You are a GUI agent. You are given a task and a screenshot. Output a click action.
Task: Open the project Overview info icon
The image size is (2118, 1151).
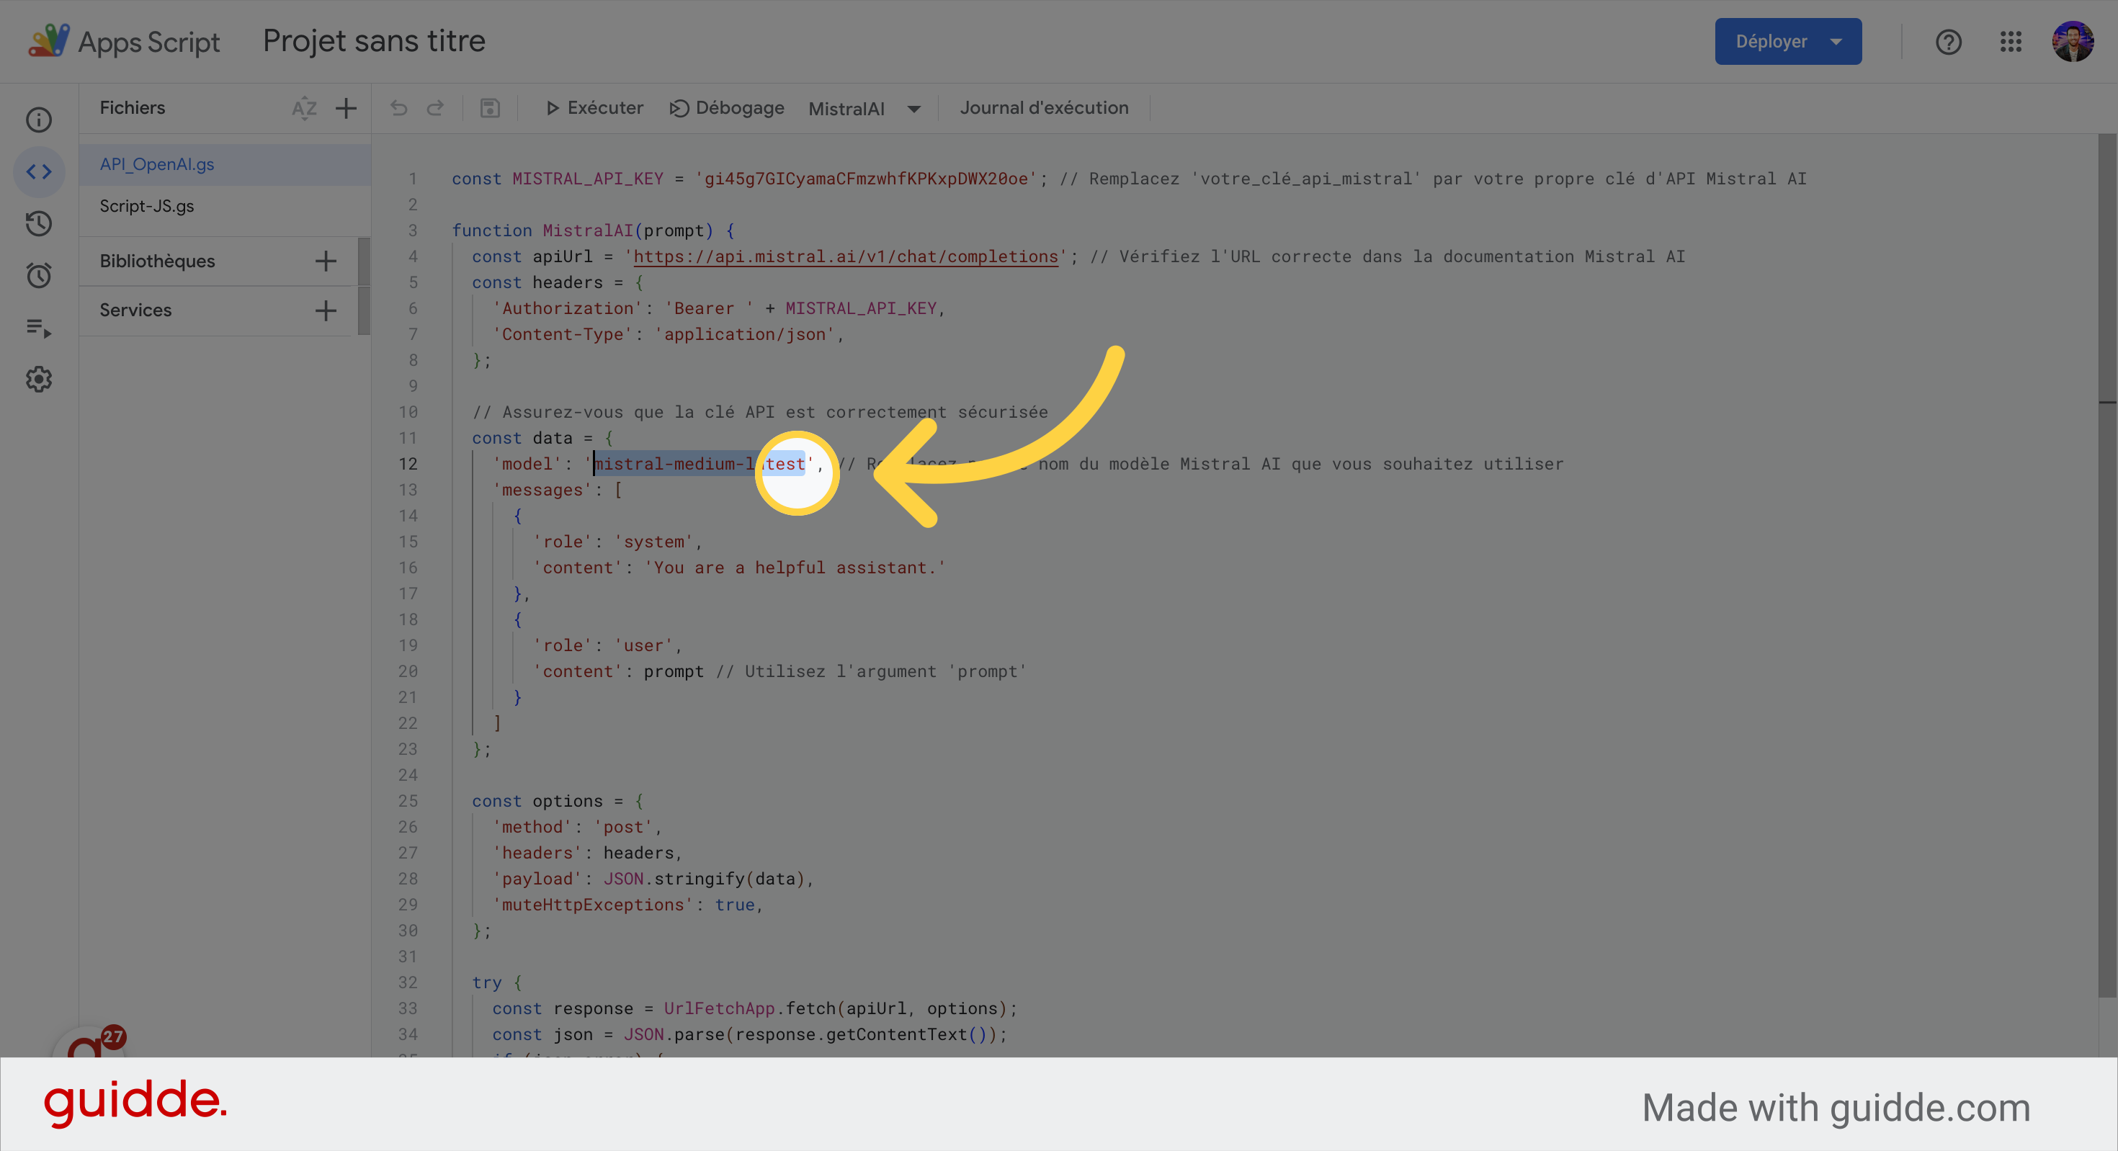39,120
